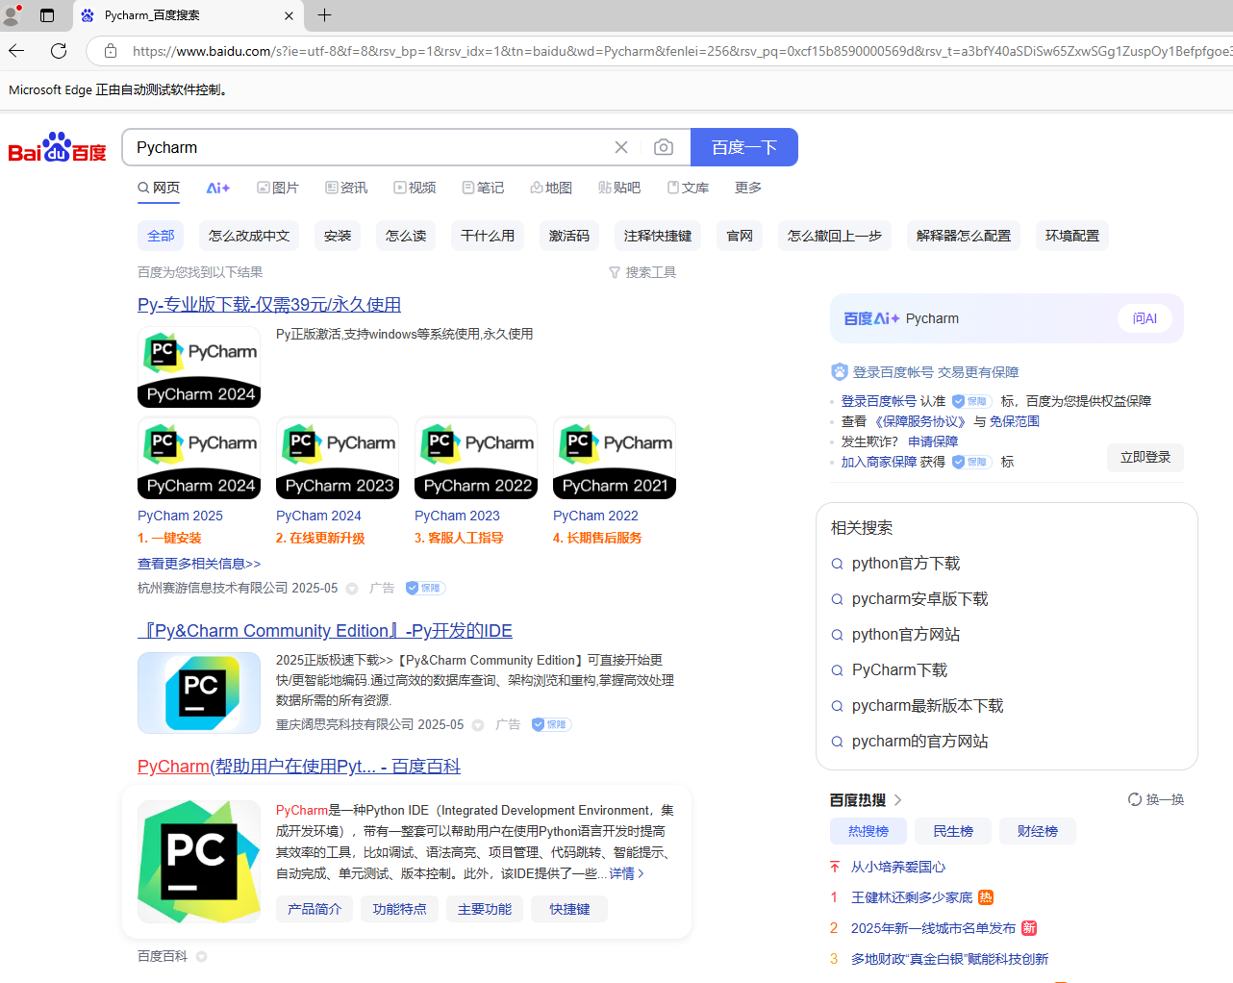The width and height of the screenshot is (1233, 983).
Task: Click the search icon next to python官方下载
Action: [x=837, y=564]
